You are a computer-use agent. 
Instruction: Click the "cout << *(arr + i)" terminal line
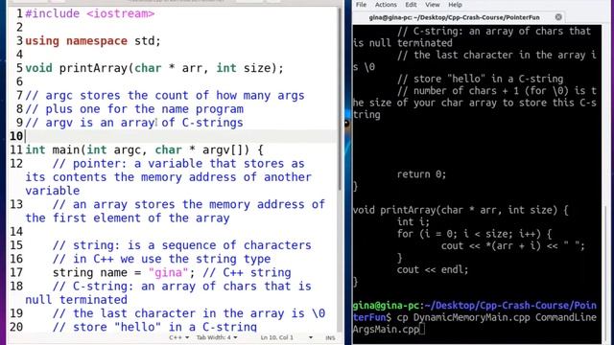[513, 245]
